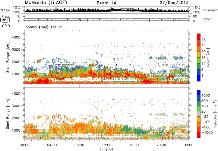
Task: Click the "16" tick on the Power colorbar
Action: tap(203, 58)
